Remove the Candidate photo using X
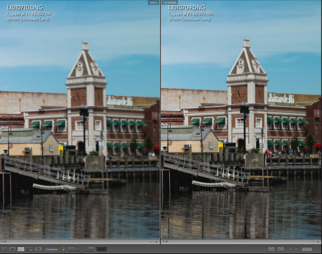Image resolution: width=322 pixels, height=254 pixels. (318, 242)
